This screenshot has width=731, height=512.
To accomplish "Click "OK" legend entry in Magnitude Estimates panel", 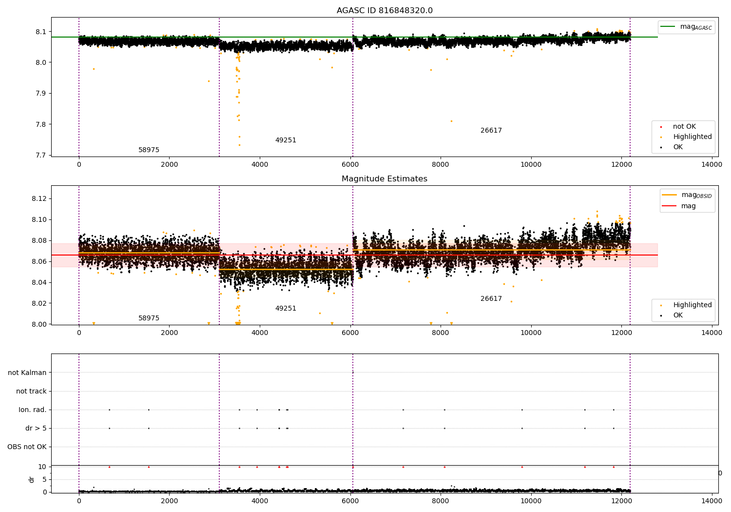I will [678, 315].
